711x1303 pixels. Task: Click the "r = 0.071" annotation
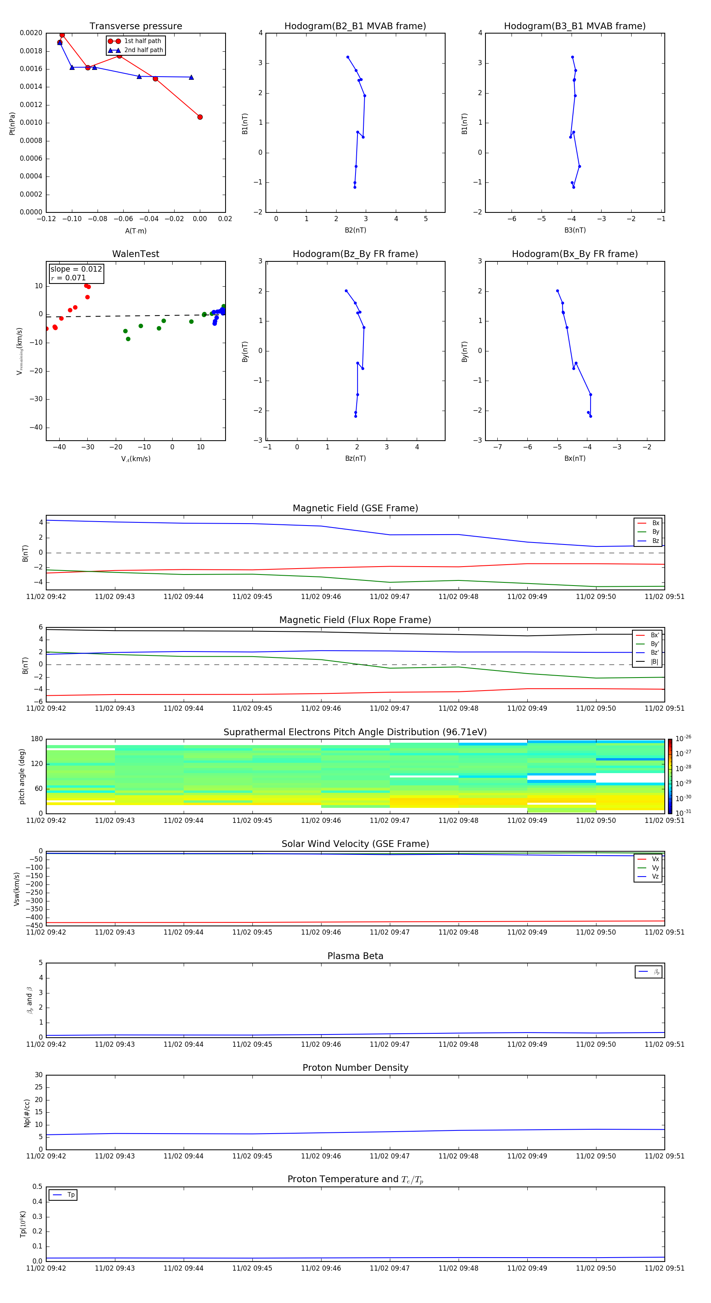[68, 278]
